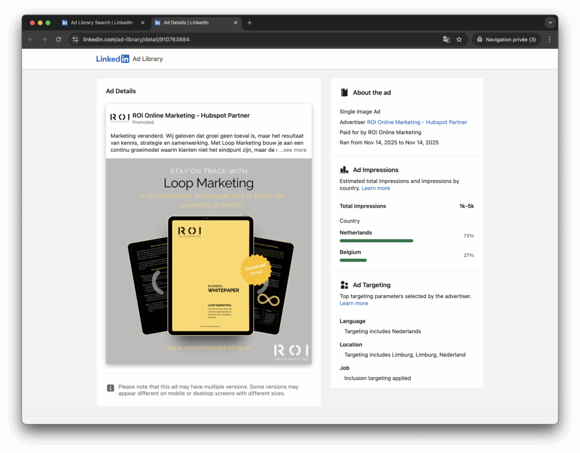
Task: Click the translate icon in the address bar
Action: point(446,39)
